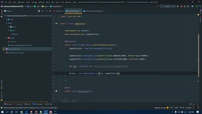The image size is (202, 114).
Task: Expand the .idea folder
Action: pos(7,20)
